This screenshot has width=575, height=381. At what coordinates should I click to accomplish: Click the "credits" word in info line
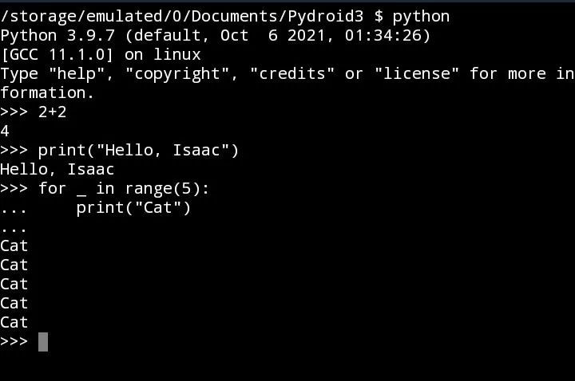[292, 73]
